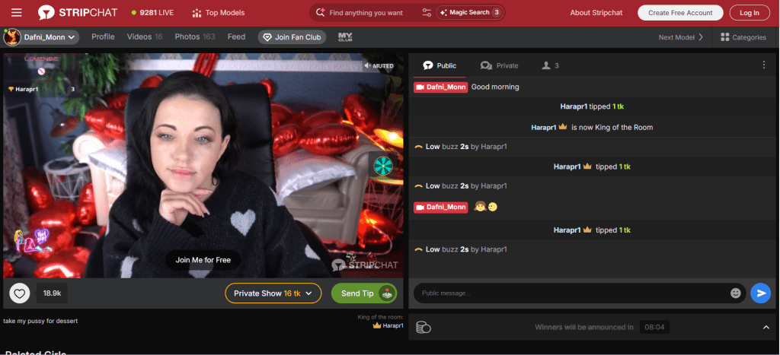The width and height of the screenshot is (780, 355).
Task: Select the Private chat tab
Action: 500,65
